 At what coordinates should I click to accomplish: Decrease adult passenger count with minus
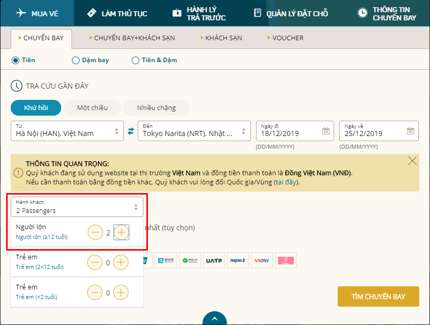95,233
